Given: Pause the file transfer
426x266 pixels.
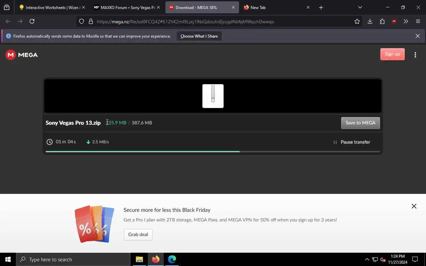Looking at the screenshot, I should (351, 142).
